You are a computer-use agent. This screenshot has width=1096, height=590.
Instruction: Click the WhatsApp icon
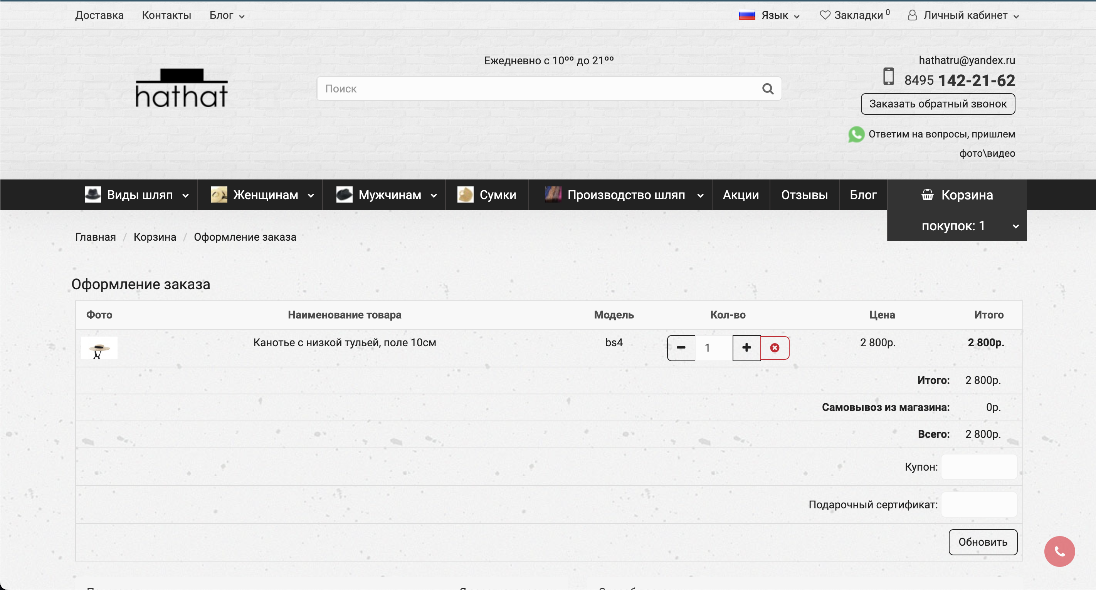pos(856,134)
